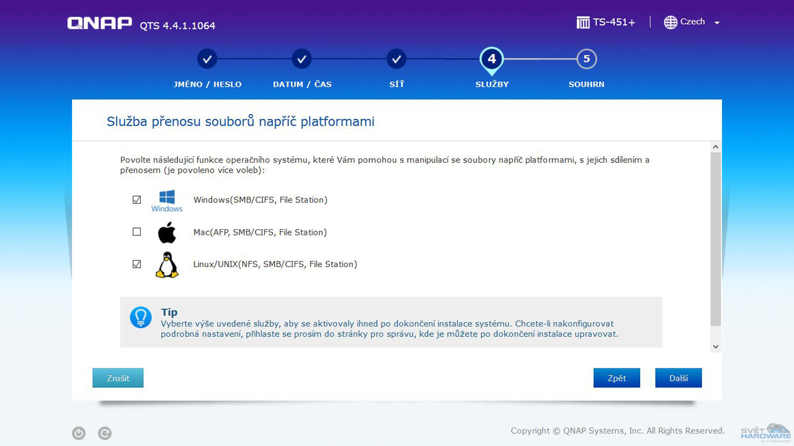Click the restart icon in bottom left
Image resolution: width=794 pixels, height=446 pixels.
point(105,433)
